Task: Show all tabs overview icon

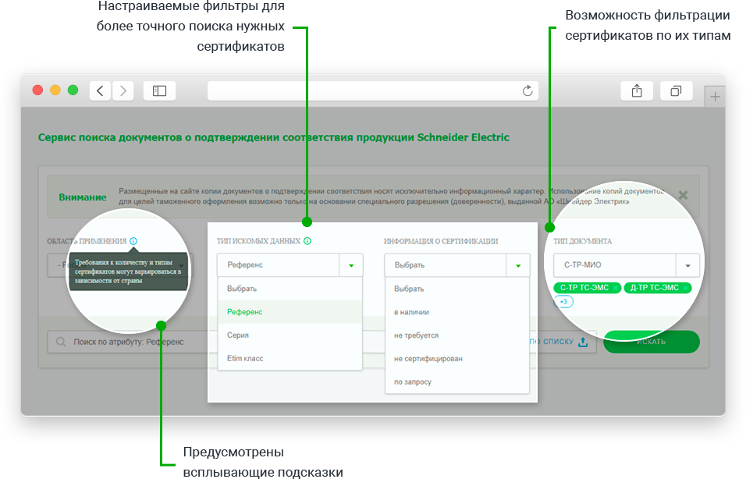Action: [676, 90]
